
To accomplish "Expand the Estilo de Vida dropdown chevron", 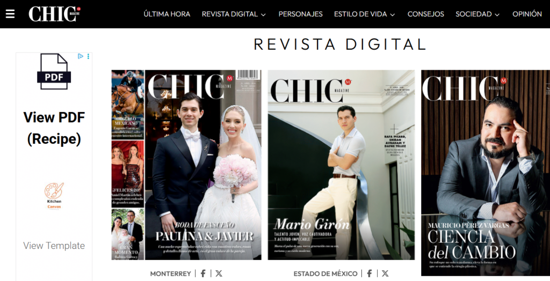I will click(x=393, y=14).
